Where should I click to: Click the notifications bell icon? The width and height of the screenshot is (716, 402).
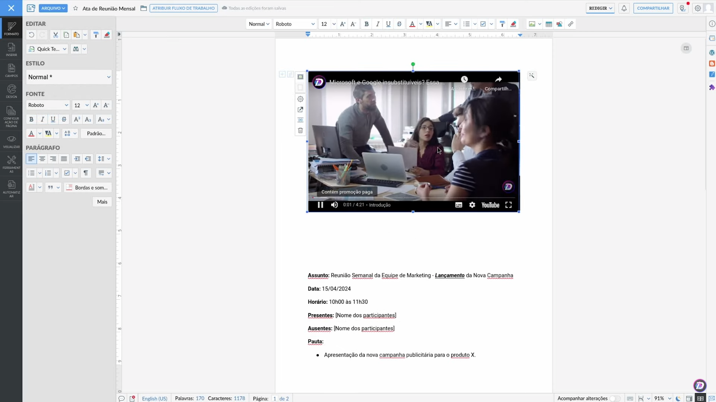tap(624, 8)
